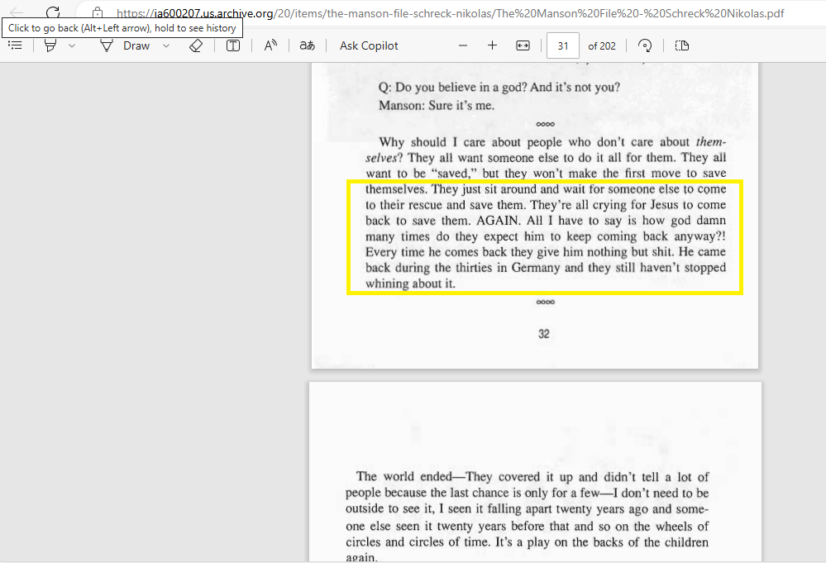Click the word AGAIN. in the paragraph

click(499, 221)
